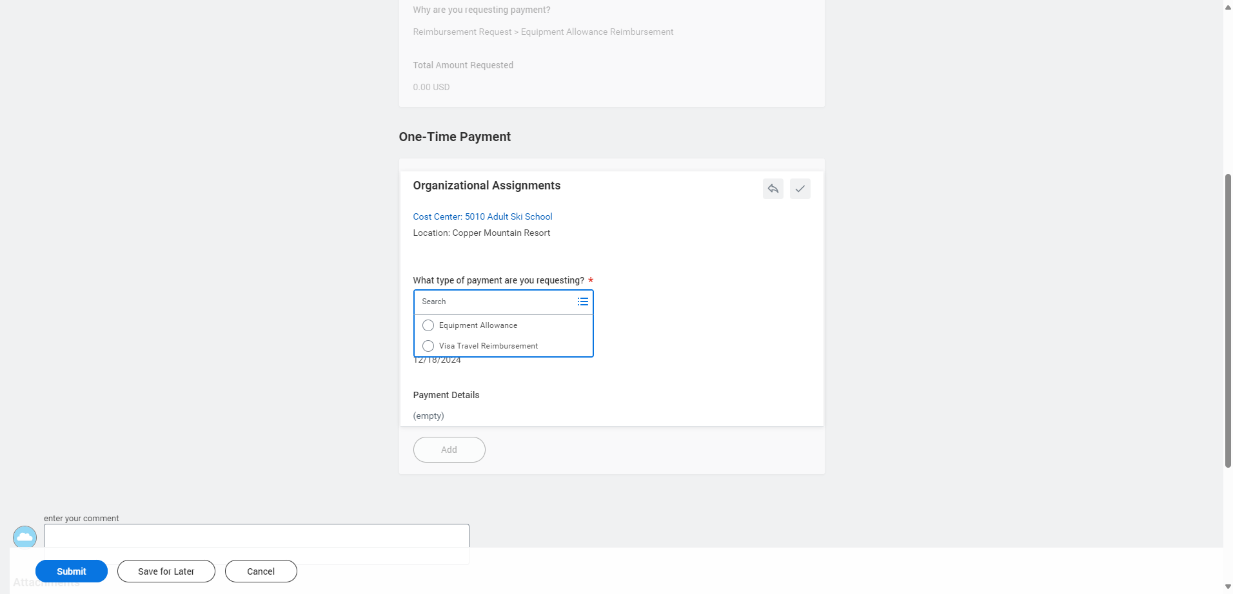Click the scrollbar down arrow
Image resolution: width=1233 pixels, height=594 pixels.
tap(1228, 587)
